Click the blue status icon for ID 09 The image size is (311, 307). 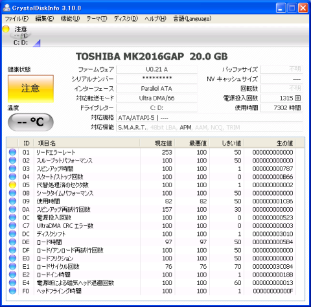(x=12, y=201)
